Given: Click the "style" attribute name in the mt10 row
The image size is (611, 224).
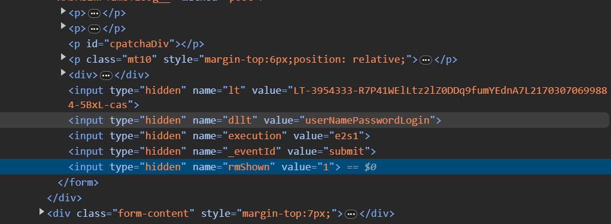Looking at the screenshot, I should pos(178,60).
